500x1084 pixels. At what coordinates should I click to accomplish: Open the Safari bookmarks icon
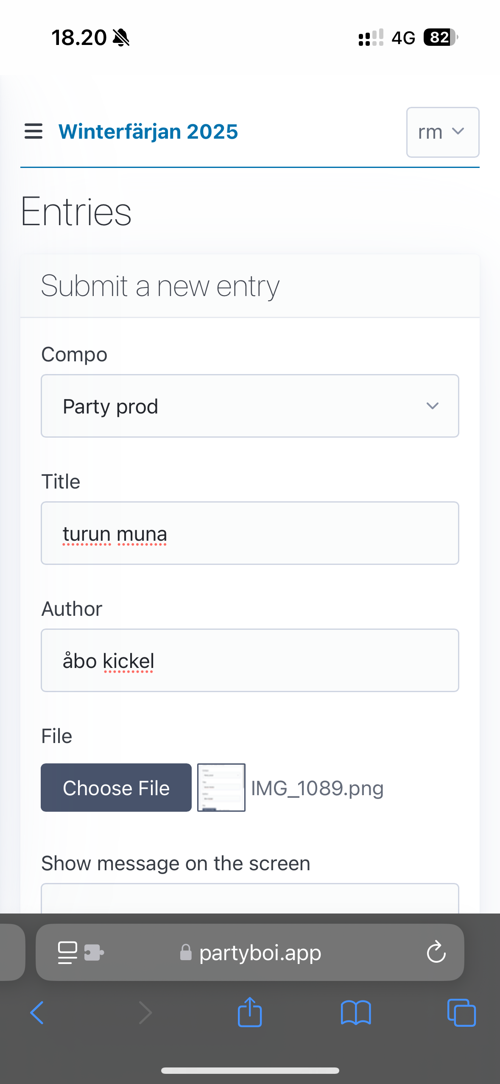pyautogui.click(x=356, y=1013)
